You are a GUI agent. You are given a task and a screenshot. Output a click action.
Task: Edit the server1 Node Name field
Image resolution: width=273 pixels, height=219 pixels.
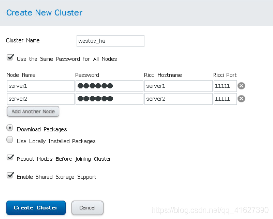[41, 86]
